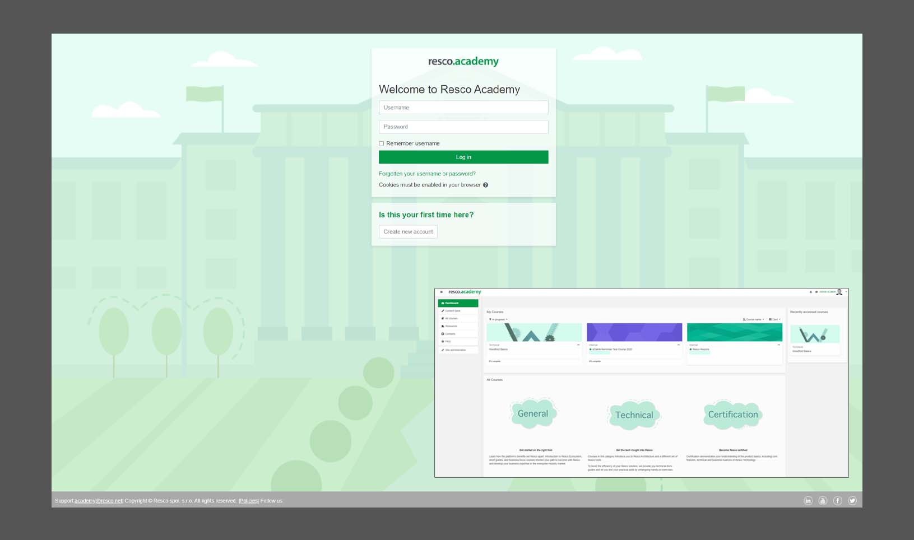Click the notification bell in the dashboard preview
The width and height of the screenshot is (914, 540).
[811, 292]
